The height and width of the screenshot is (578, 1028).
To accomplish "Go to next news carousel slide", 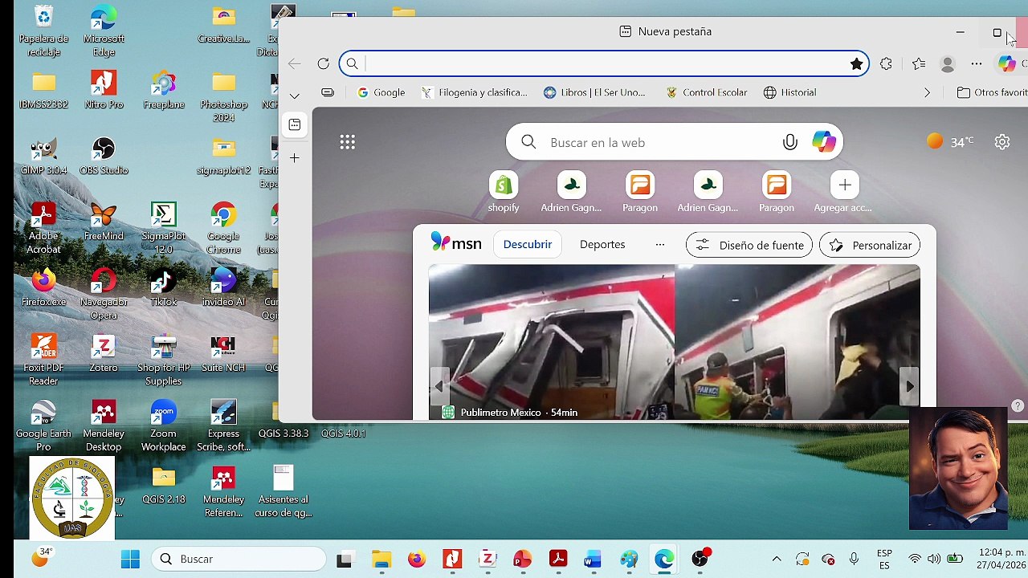I will (909, 386).
